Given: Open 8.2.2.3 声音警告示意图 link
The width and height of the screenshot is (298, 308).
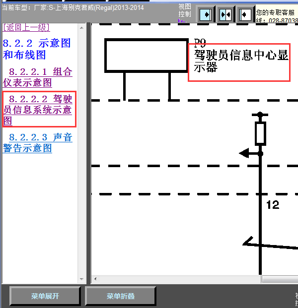Looking at the screenshot, I should pos(38,143).
